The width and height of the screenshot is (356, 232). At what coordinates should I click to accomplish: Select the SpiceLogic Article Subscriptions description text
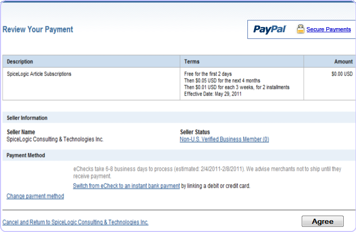click(39, 74)
